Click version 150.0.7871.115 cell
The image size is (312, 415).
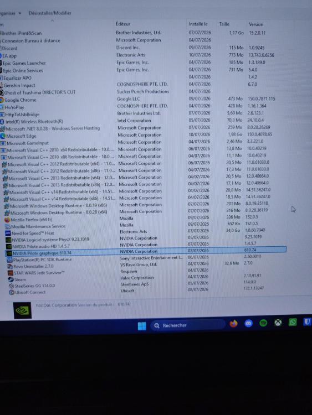(x=262, y=98)
